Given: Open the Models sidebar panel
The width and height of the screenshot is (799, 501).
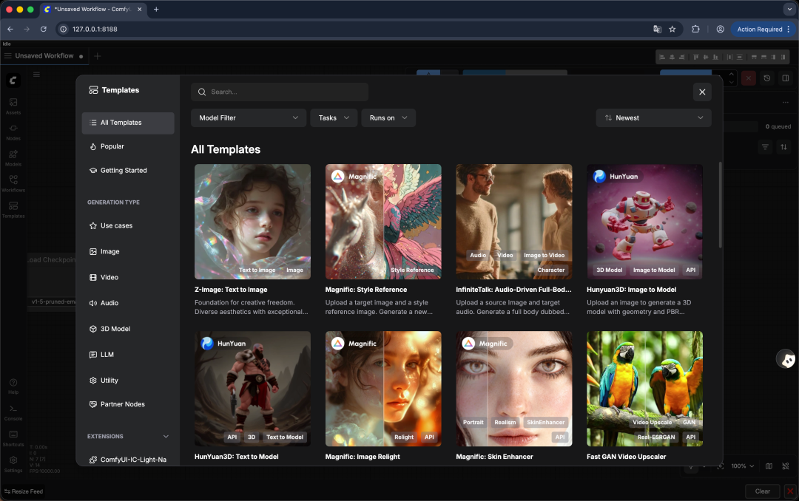Looking at the screenshot, I should click(x=13, y=158).
